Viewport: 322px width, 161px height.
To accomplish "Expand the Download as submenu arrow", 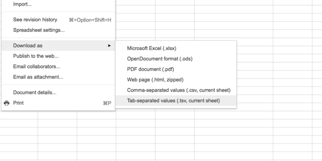I will 109,45.
